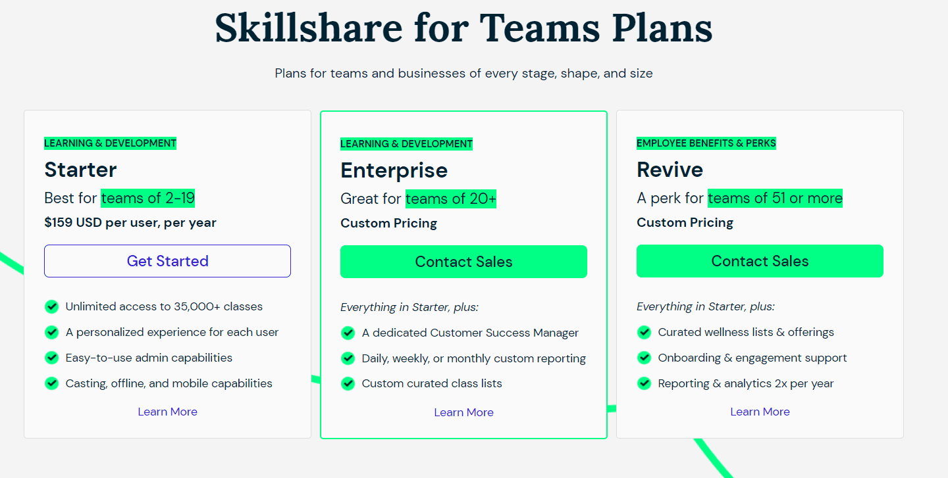The image size is (948, 478).
Task: Click checkmark for Easy-to-use admin capabilities
Action: 51,358
